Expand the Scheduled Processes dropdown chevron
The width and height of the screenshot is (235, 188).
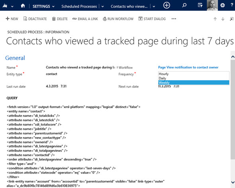pyautogui.click(x=103, y=6)
